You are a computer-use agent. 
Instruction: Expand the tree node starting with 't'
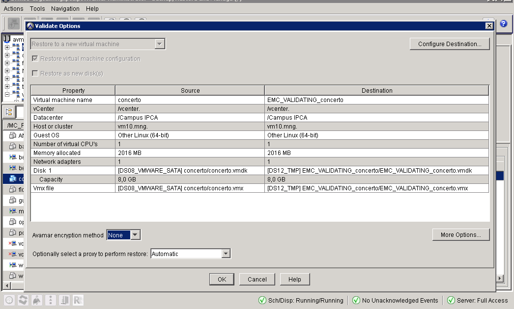(x=7, y=86)
